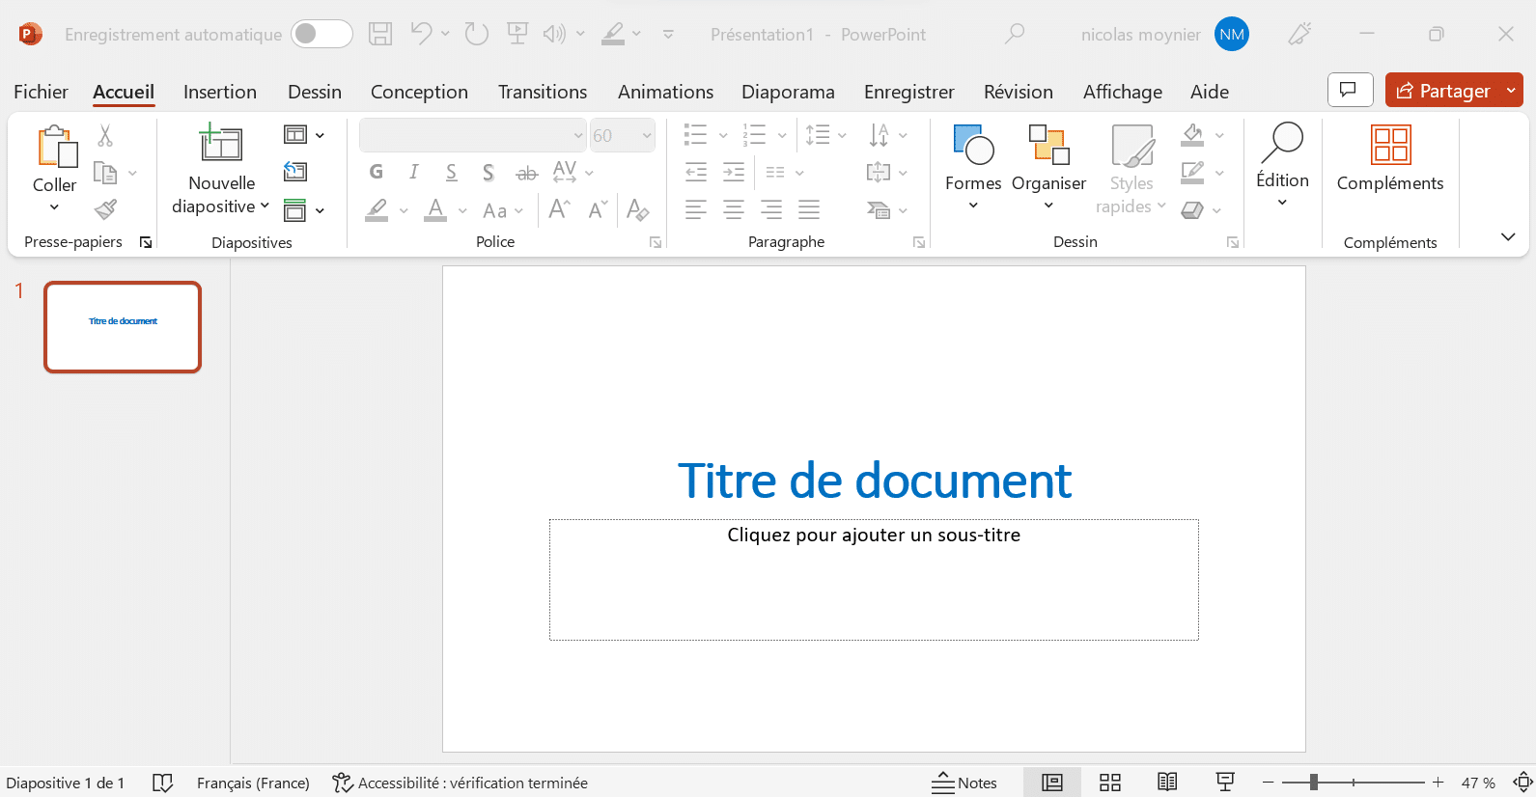
Task: Start slideshow from beginning icon
Action: pyautogui.click(x=517, y=34)
